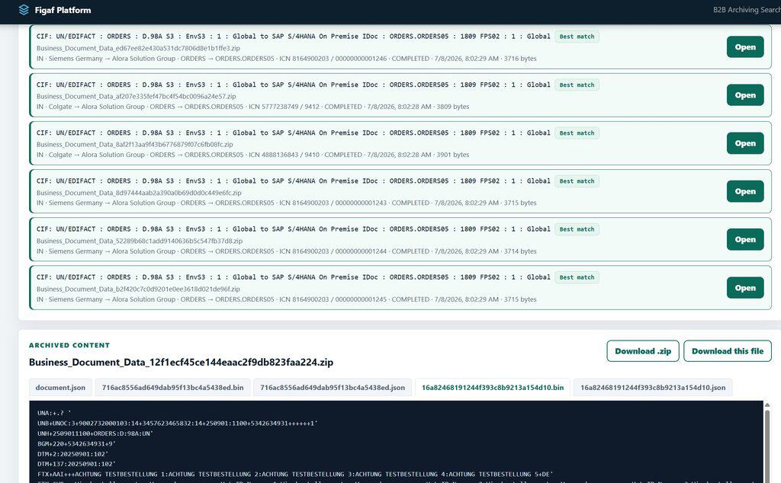Click file name Business_Document_Data_8af2f13aa9f43b6776879f07c6fb08fc.zip
Viewport: 781px width, 483px height.
click(134, 145)
